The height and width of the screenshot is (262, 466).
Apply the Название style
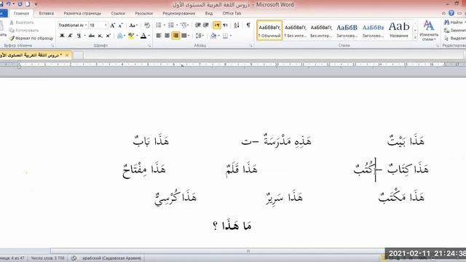coord(399,31)
